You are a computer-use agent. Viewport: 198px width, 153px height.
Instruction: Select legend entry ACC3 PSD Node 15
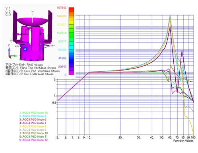click(33, 113)
